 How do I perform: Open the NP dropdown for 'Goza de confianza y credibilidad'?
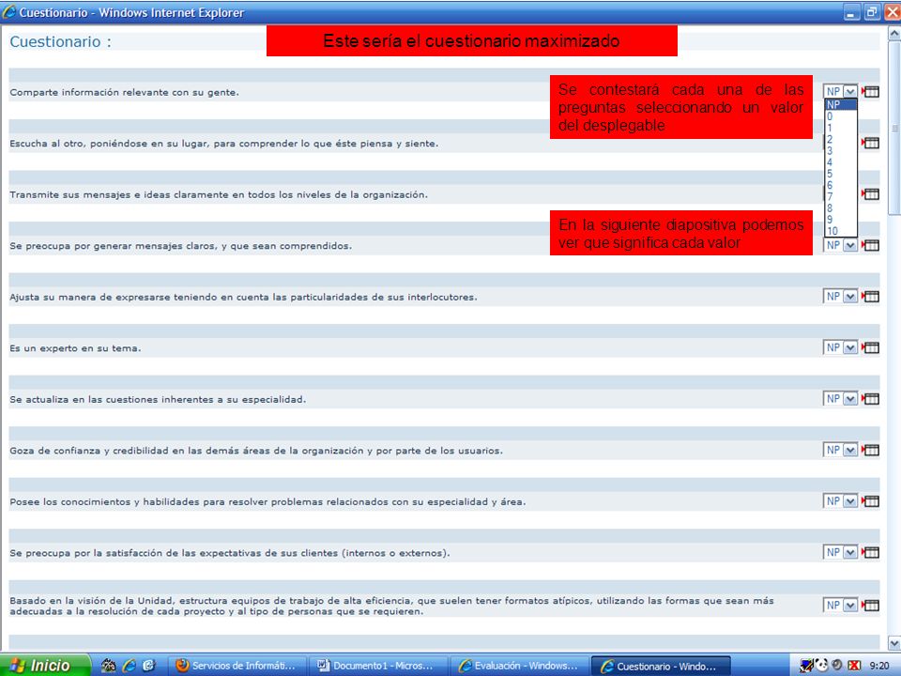[841, 450]
